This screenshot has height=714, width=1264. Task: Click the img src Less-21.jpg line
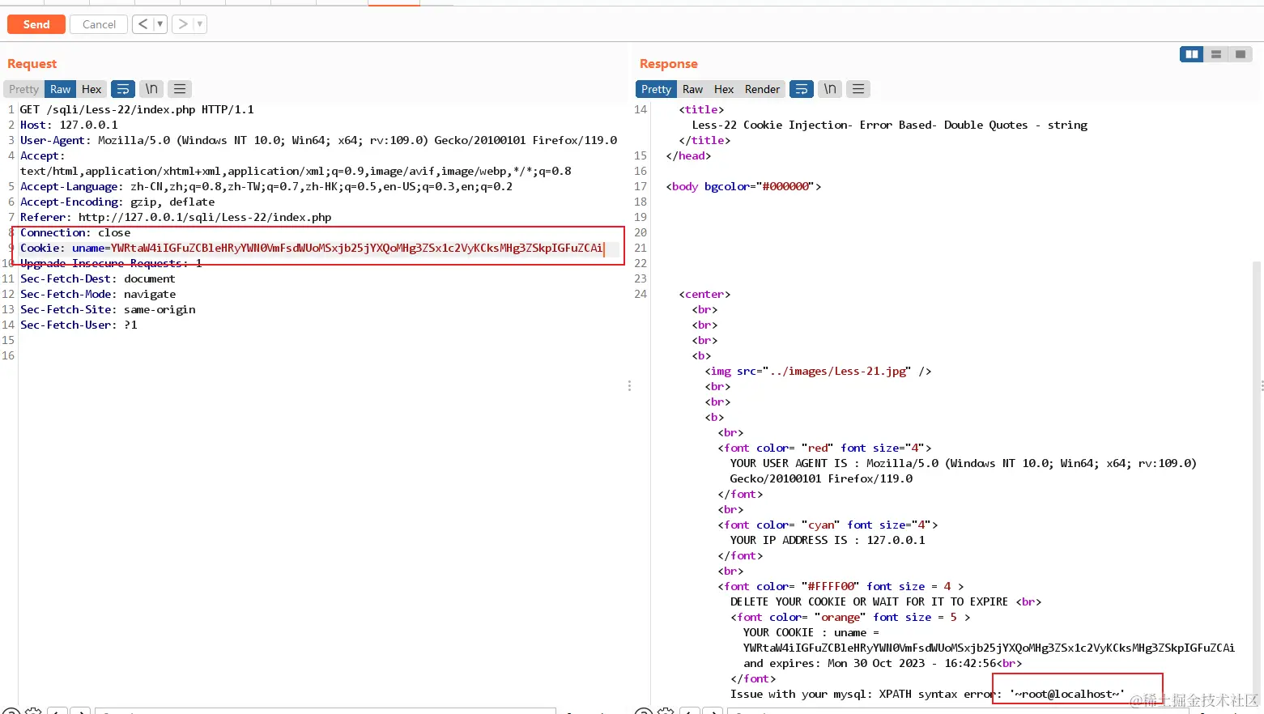coord(818,371)
